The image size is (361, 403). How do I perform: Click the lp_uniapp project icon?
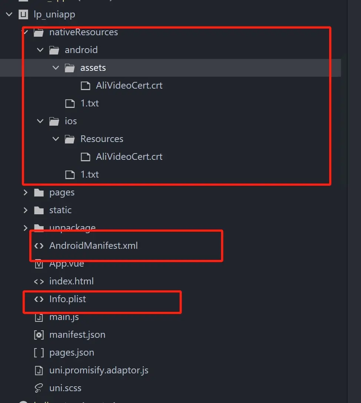pyautogui.click(x=23, y=14)
